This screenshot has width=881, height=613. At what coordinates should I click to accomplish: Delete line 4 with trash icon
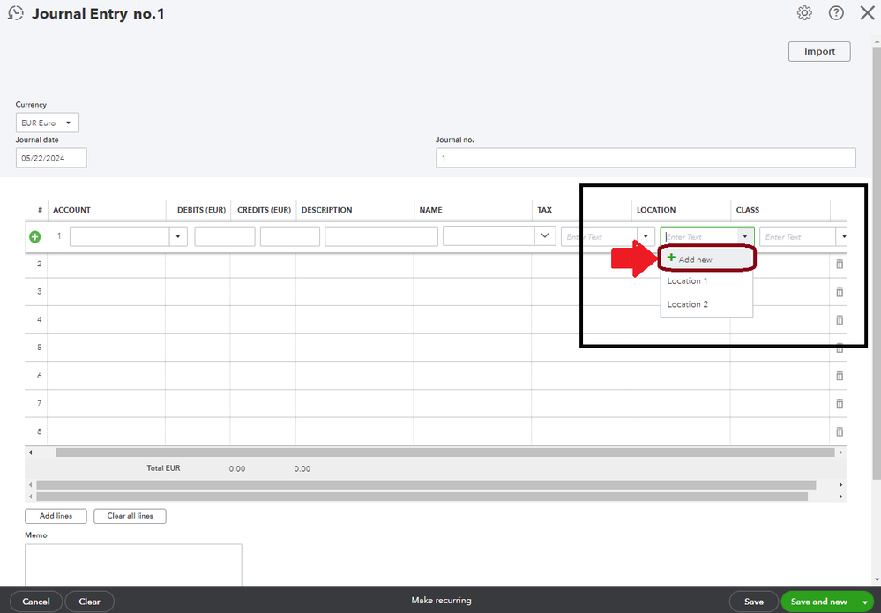pos(840,319)
